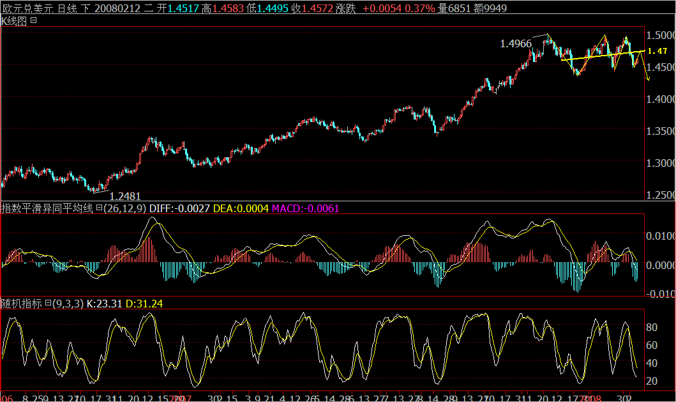
Task: Click the stochastic parameters (9,3,3)
Action: 68,304
